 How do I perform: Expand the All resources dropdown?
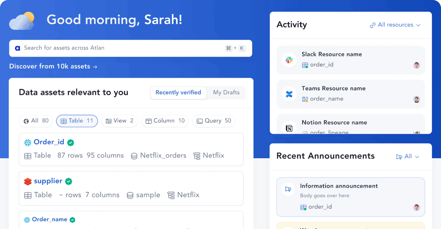tap(395, 25)
